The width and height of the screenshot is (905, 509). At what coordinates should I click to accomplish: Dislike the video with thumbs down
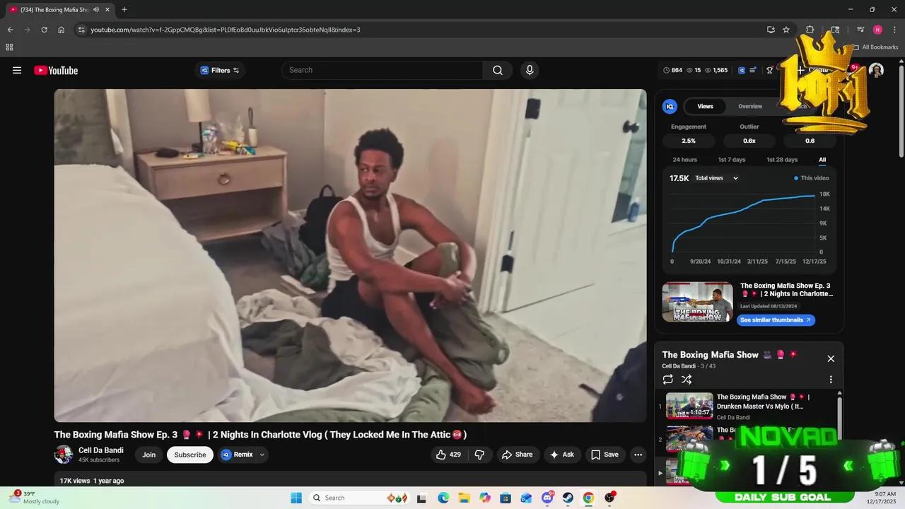479,455
